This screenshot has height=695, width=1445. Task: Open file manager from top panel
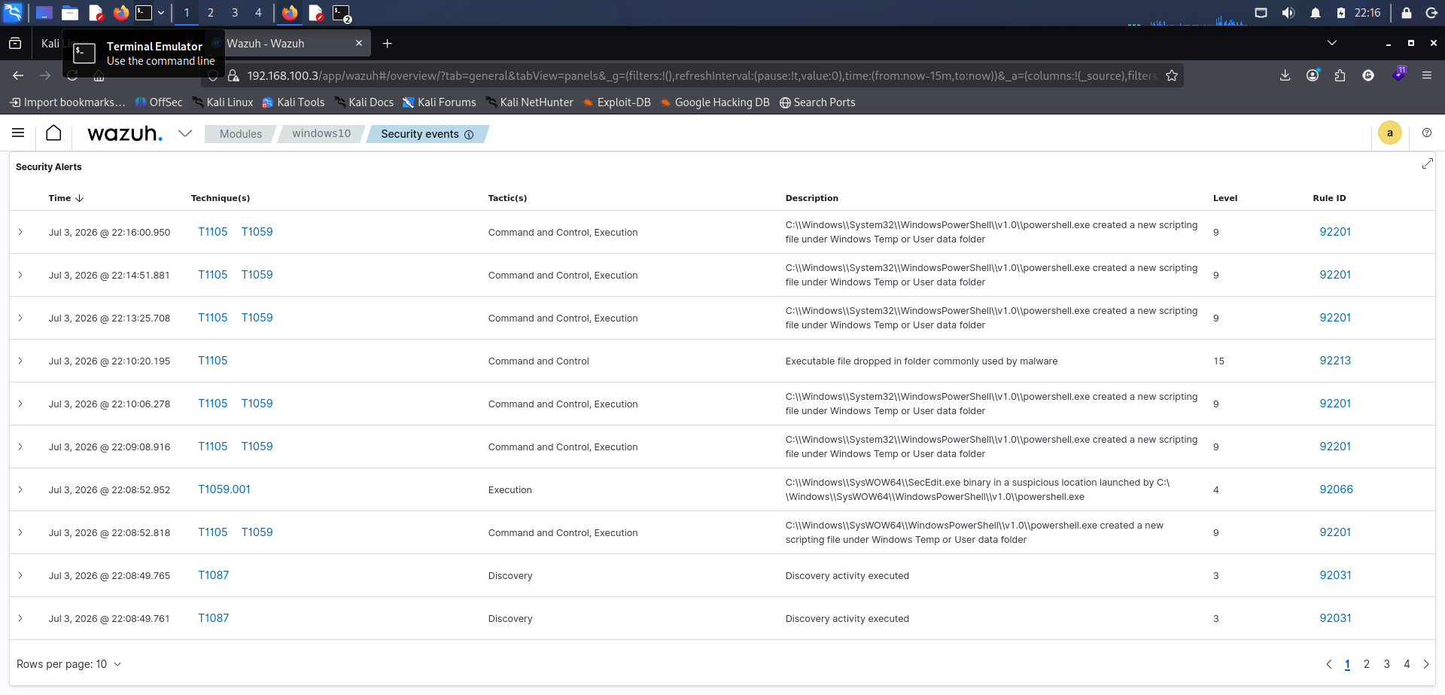click(70, 13)
